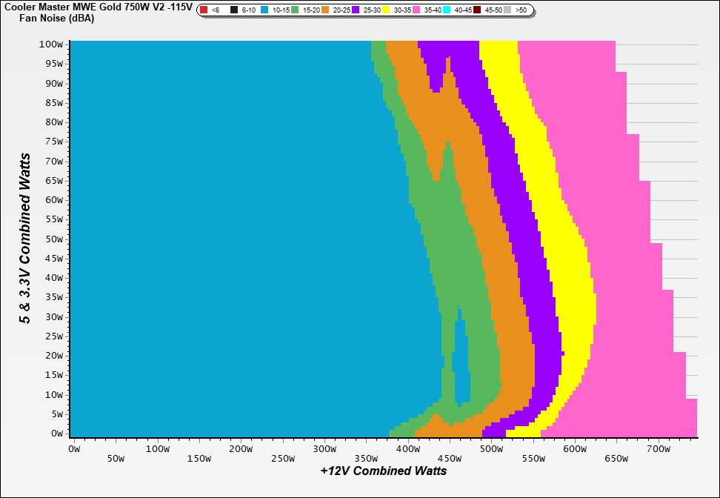Click the 5 & 3.3V Combined Watts axis title
Image resolution: width=720 pixels, height=498 pixels.
pyautogui.click(x=26, y=239)
